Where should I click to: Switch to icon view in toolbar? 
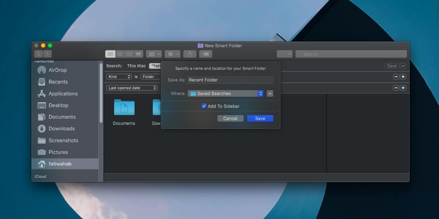click(110, 54)
